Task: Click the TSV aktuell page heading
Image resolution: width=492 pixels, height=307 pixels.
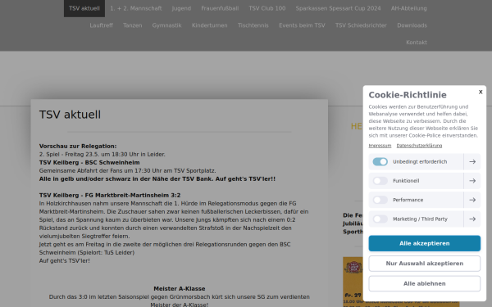Action: (70, 115)
